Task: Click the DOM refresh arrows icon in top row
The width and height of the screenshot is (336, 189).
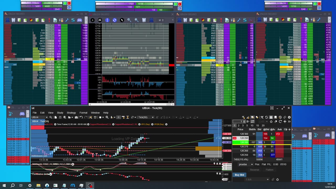Action: [266, 117]
